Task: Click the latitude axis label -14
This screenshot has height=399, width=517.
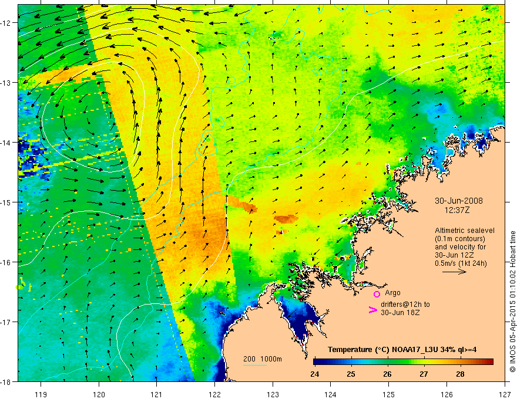Action: click(x=7, y=143)
